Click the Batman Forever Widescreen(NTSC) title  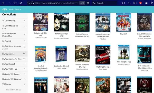[82, 35]
